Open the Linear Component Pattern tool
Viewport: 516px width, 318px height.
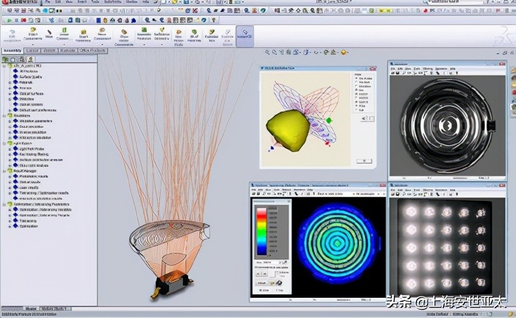[x=64, y=34]
